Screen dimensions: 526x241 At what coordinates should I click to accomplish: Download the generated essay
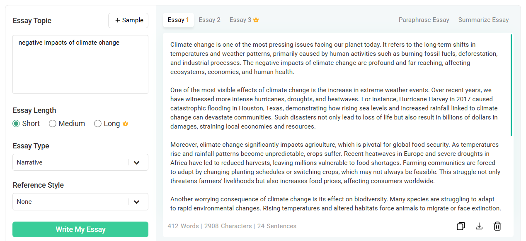pos(479,226)
